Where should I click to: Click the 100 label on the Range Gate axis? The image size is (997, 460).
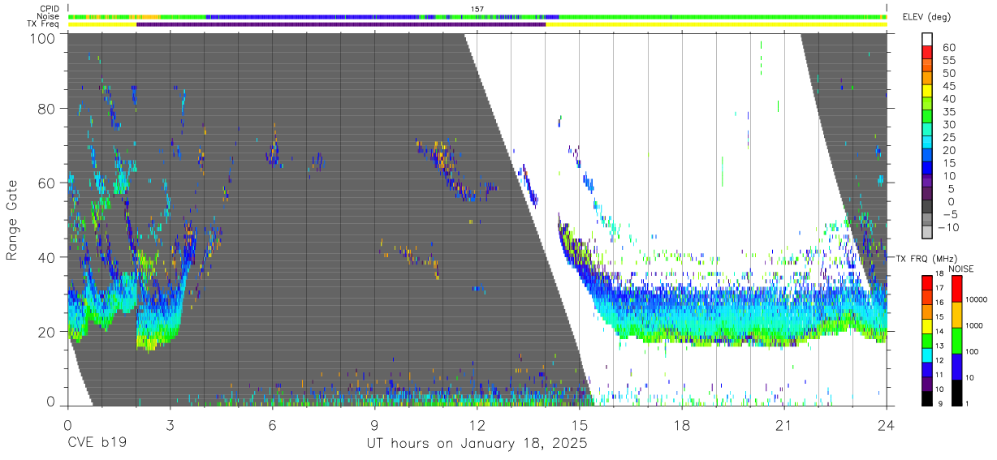pos(44,38)
